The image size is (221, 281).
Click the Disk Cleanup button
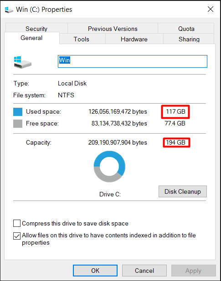(183, 191)
